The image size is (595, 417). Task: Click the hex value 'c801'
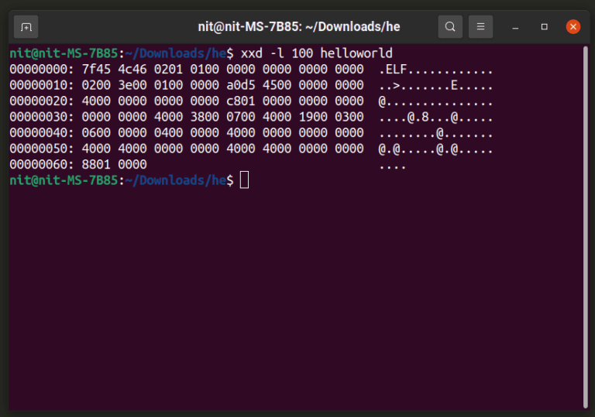click(241, 101)
